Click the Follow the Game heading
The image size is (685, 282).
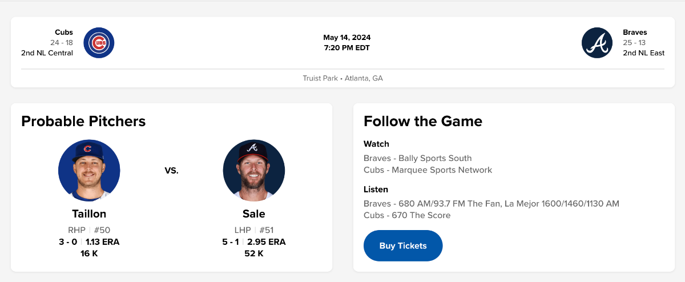(x=423, y=121)
